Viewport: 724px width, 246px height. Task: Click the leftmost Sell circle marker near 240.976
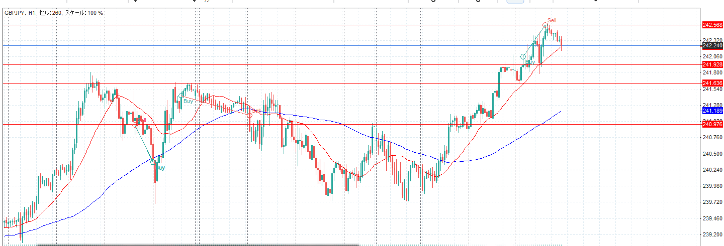(x=135, y=125)
